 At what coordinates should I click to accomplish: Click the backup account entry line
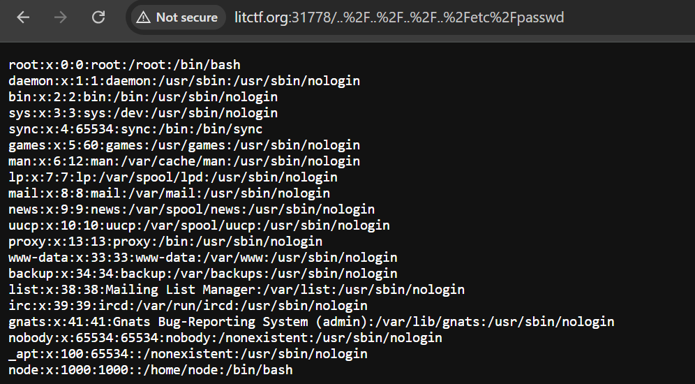(202, 274)
